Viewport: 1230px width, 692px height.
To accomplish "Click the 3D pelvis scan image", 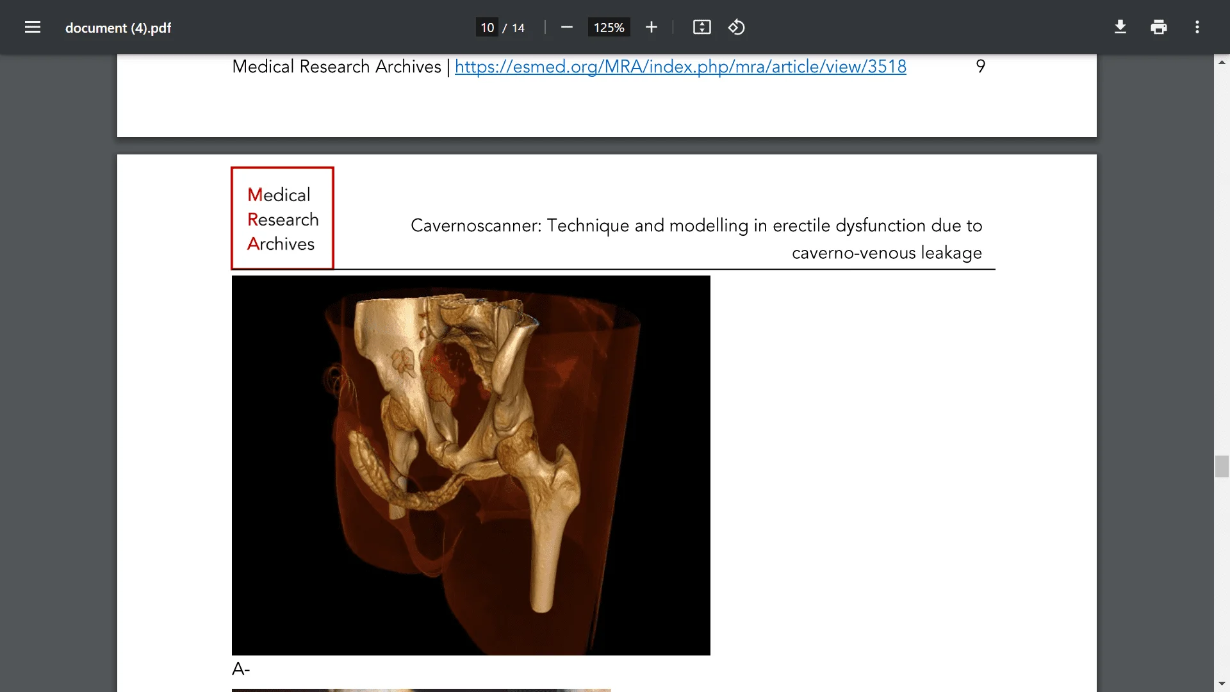I will (471, 465).
